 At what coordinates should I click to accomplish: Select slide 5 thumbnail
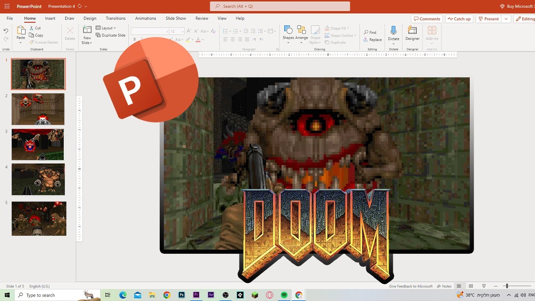coord(39,219)
